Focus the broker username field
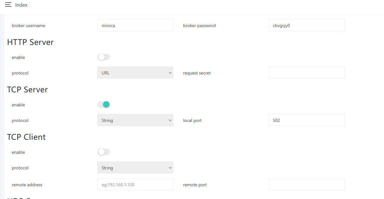Image resolution: width=384 pixels, height=199 pixels. coord(135,25)
